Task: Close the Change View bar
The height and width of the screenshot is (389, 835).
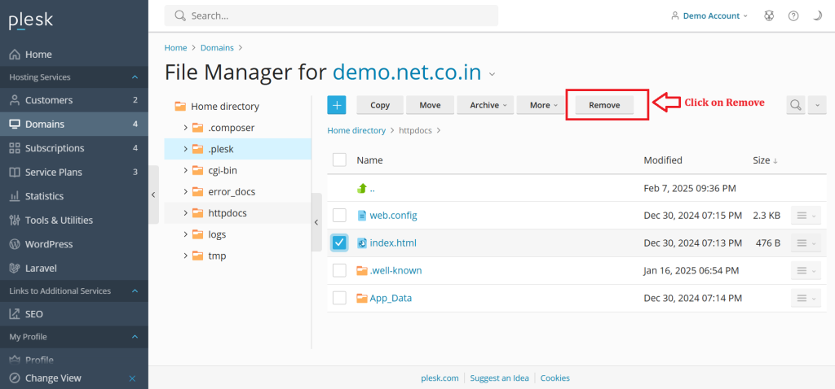Action: point(133,378)
